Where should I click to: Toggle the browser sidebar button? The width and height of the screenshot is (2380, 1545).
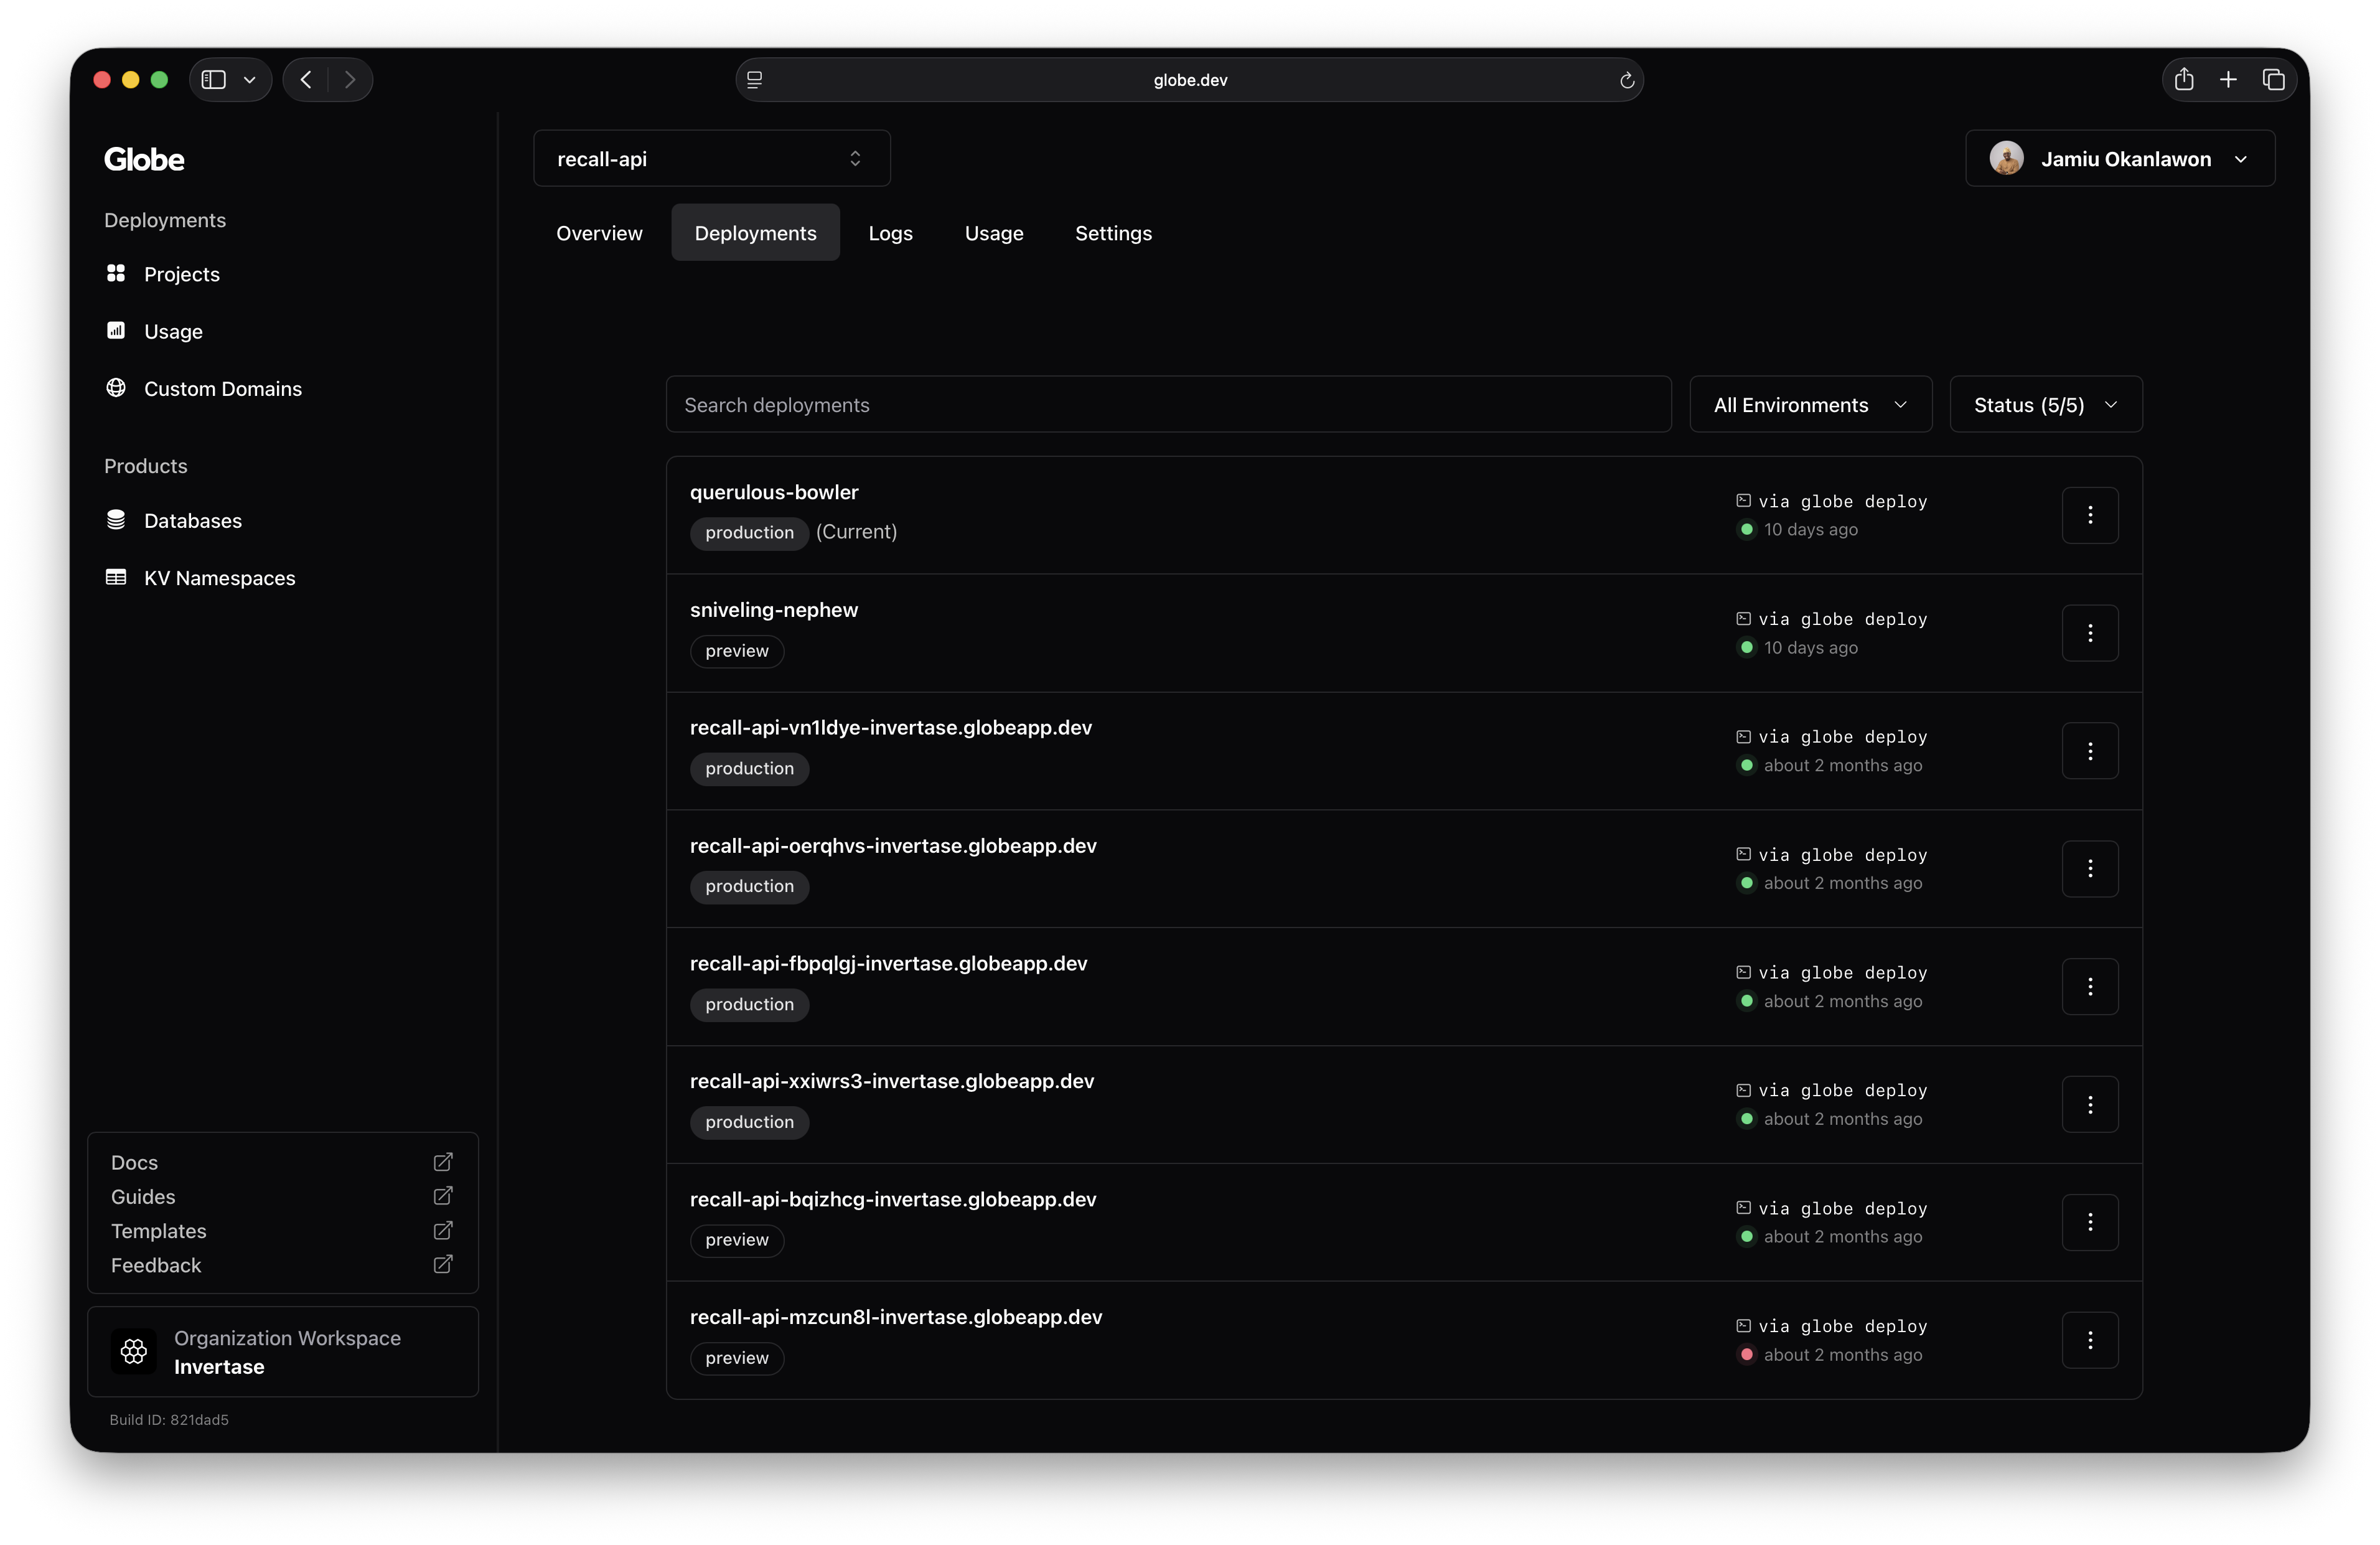click(x=214, y=80)
